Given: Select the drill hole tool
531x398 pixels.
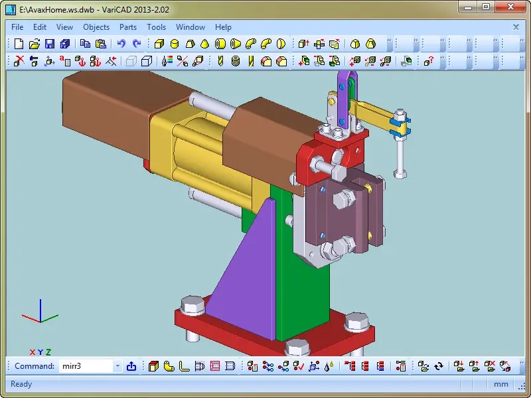Looking at the screenshot, I should point(220,61).
